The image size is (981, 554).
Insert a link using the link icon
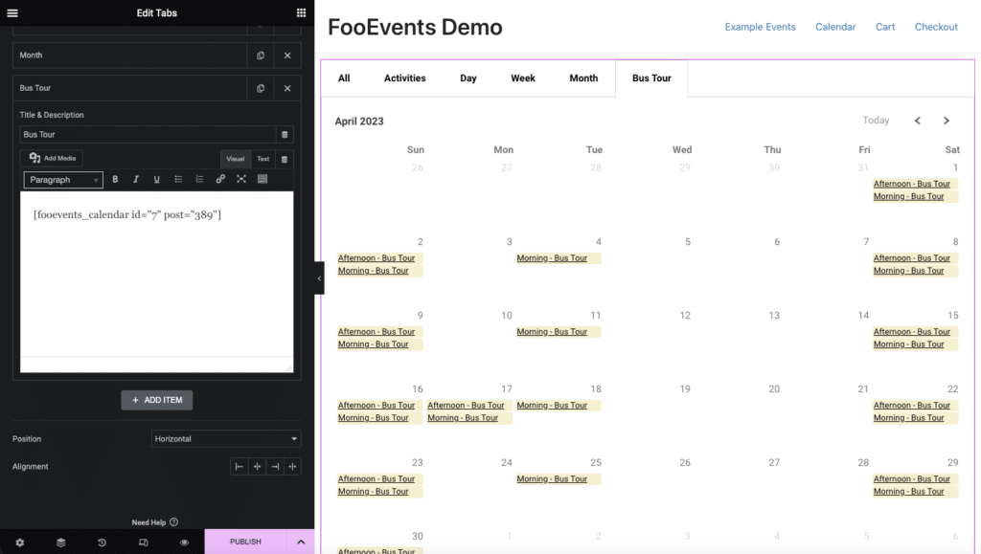[x=219, y=179]
